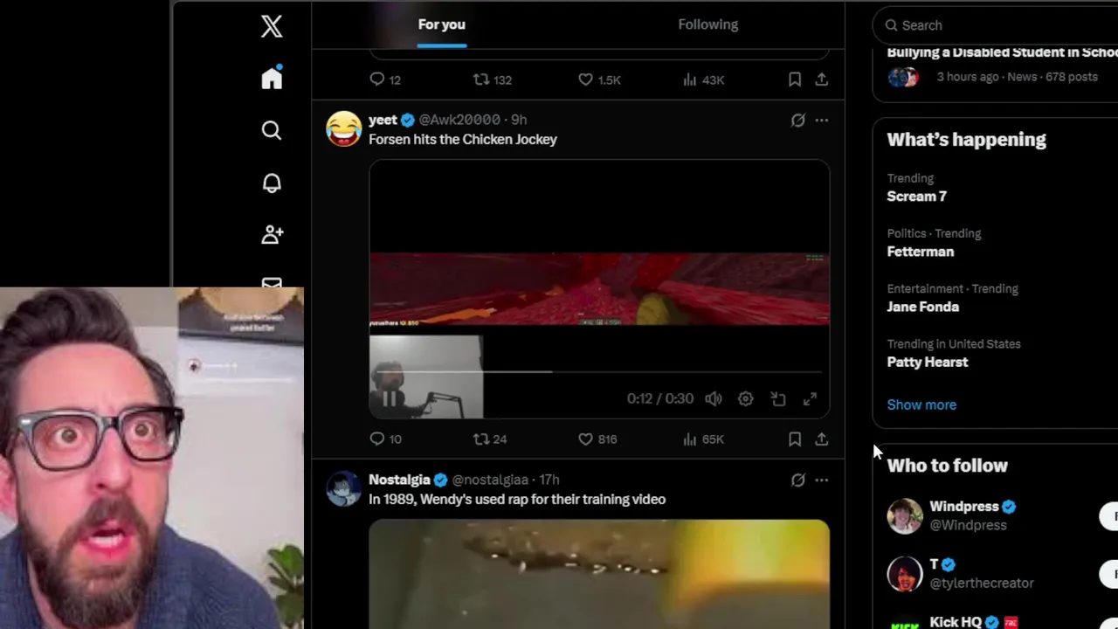Open Explore with the sidebar magnifier icon
This screenshot has height=629, width=1118.
[272, 130]
